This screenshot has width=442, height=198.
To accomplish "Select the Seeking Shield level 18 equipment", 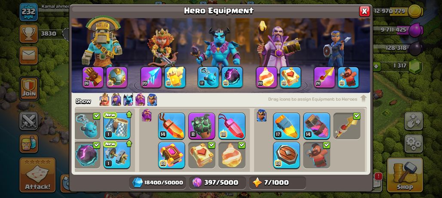I will click(286, 155).
